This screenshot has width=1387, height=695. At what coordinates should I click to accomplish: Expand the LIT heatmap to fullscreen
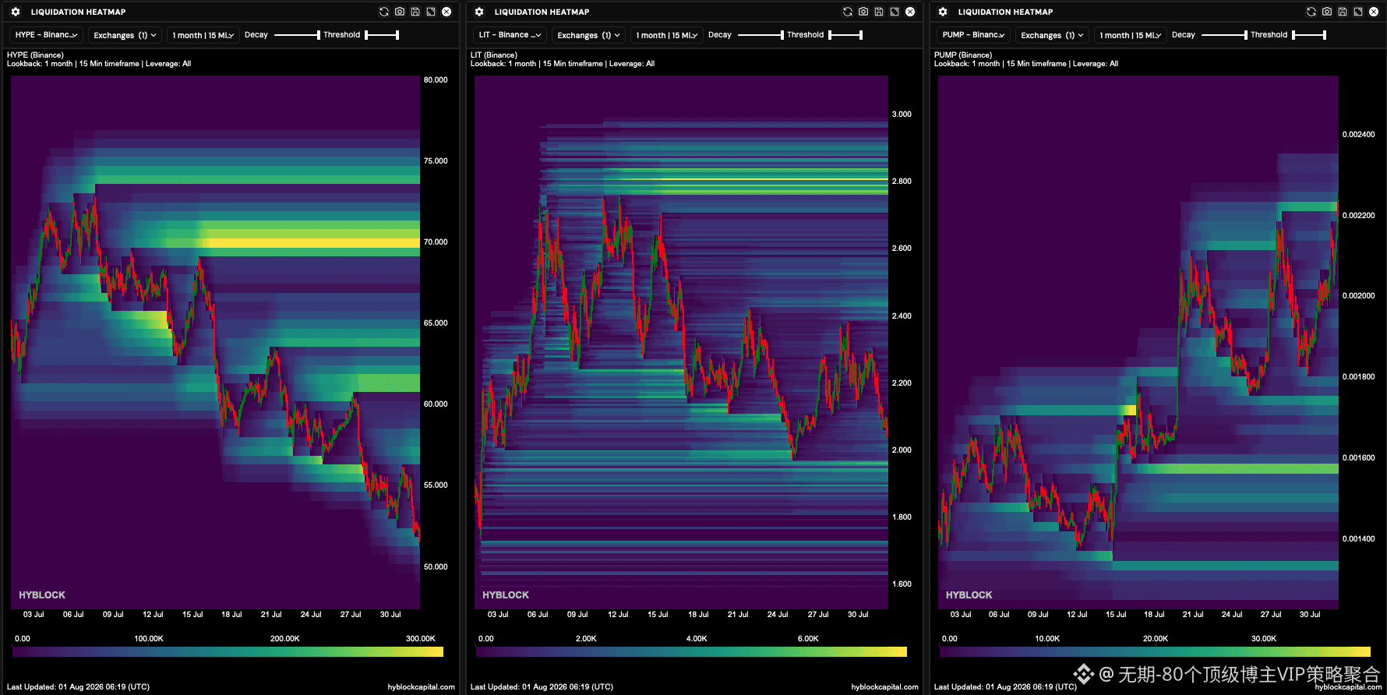click(895, 12)
